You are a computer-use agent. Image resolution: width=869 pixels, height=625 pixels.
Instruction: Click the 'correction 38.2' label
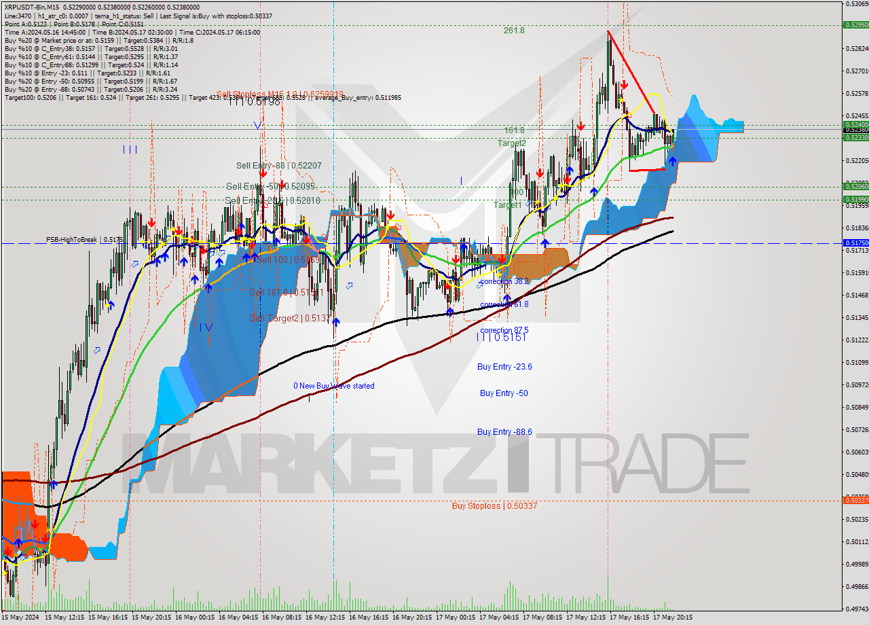click(504, 281)
